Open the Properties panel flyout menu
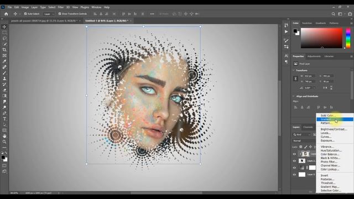 [x=351, y=56]
